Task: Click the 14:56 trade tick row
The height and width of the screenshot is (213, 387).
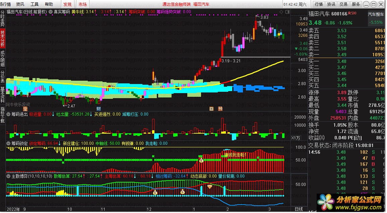Action: (346, 152)
